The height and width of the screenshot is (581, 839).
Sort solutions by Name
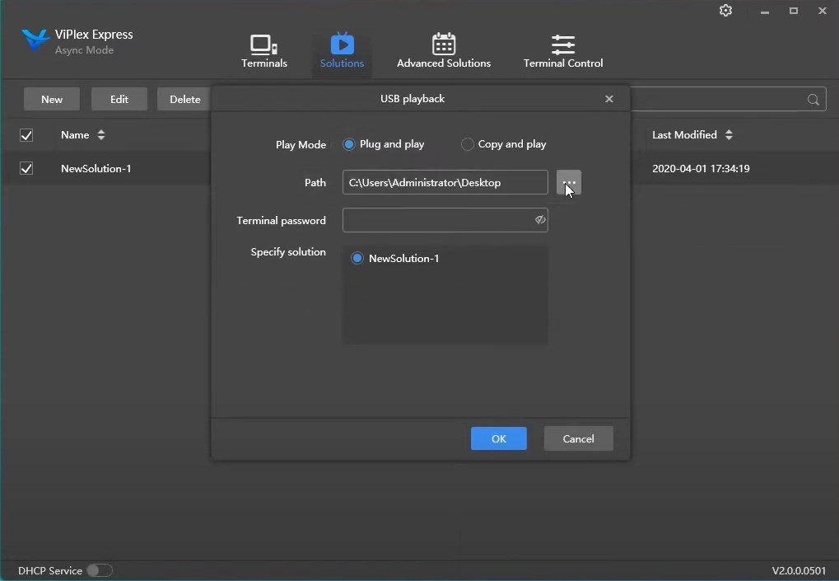click(x=100, y=135)
